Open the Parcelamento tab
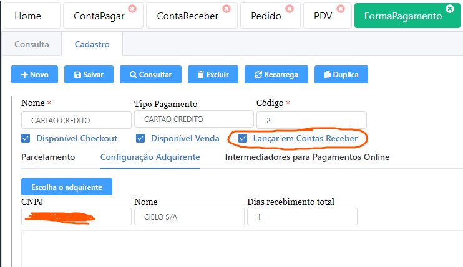Viewport: 463px width, 267px height. point(48,157)
